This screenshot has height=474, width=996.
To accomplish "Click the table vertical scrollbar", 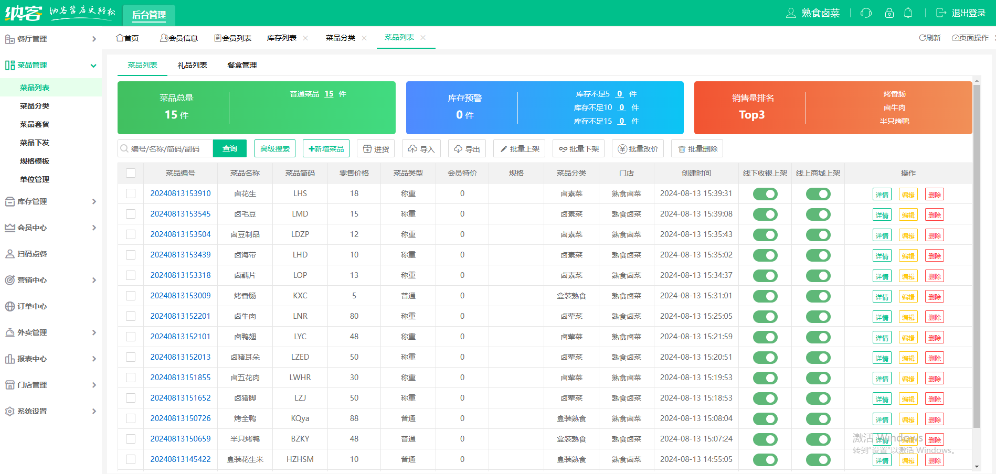I will point(977,257).
